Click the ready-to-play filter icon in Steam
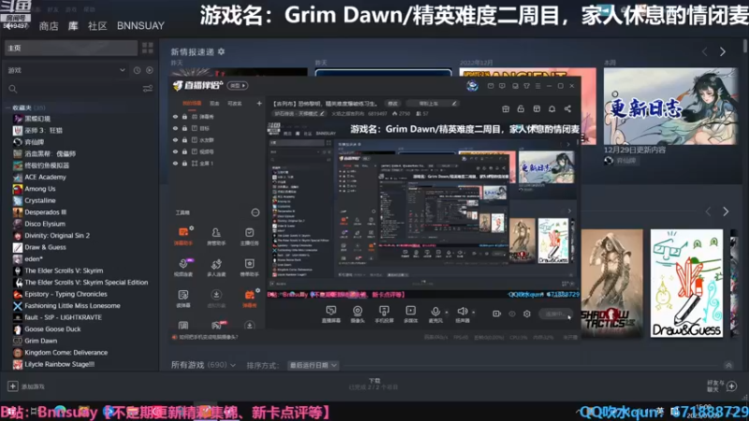The image size is (749, 421). click(150, 70)
